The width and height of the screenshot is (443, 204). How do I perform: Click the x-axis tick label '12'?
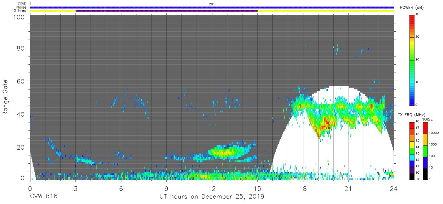212,188
